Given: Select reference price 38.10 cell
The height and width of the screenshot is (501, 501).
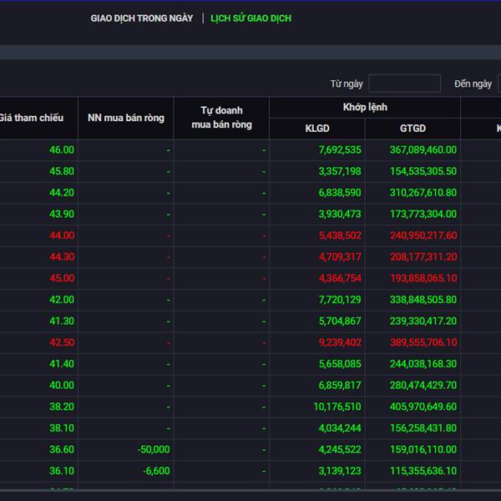Looking at the screenshot, I should click(x=62, y=428).
